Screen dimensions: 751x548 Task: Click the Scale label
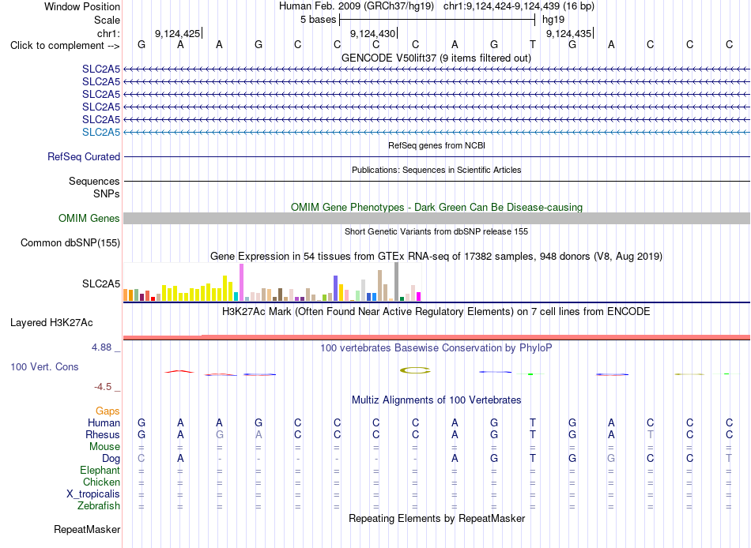pyautogui.click(x=107, y=20)
